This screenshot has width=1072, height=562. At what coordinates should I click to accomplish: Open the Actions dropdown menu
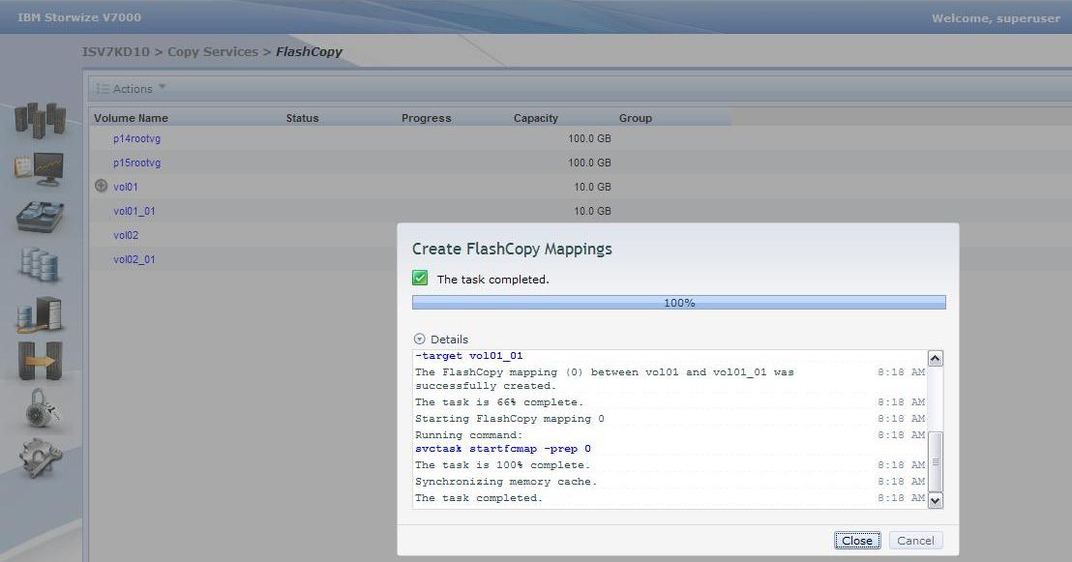click(131, 89)
